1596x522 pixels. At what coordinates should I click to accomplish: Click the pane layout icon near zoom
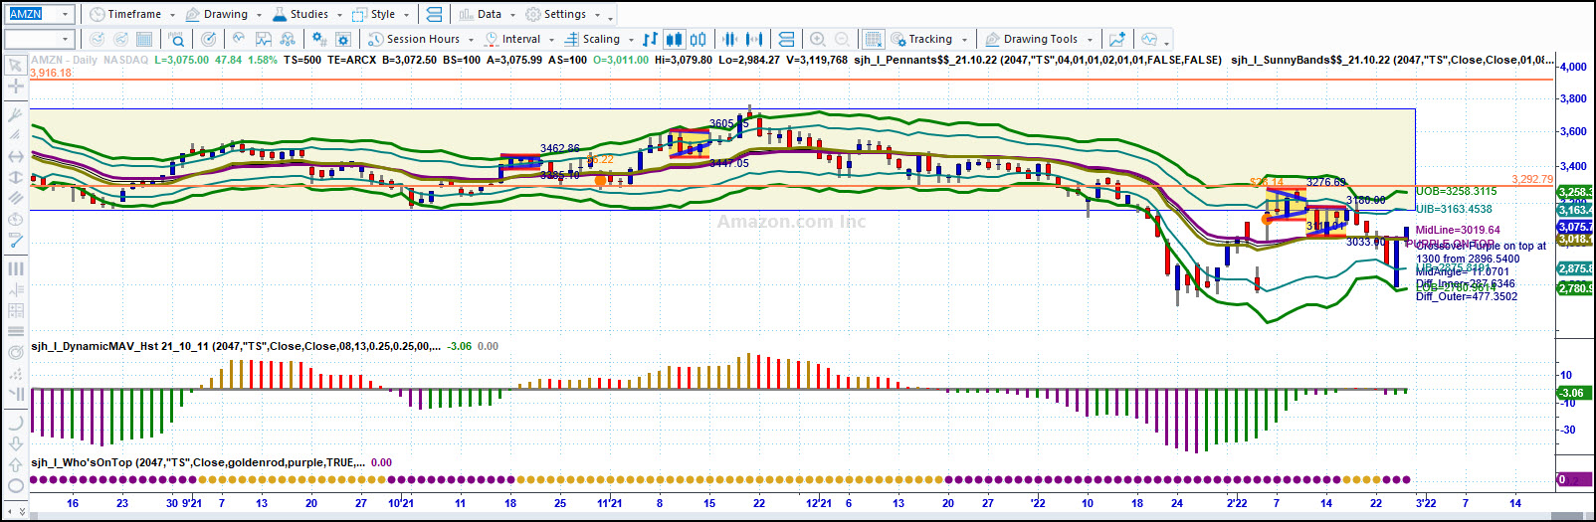click(786, 39)
